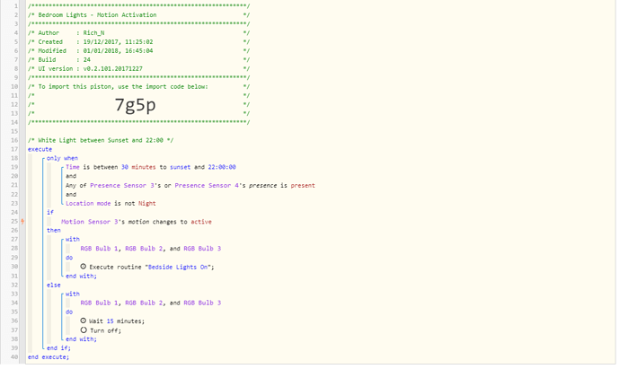Click the 'Time' operand in the restriction

pos(73,167)
